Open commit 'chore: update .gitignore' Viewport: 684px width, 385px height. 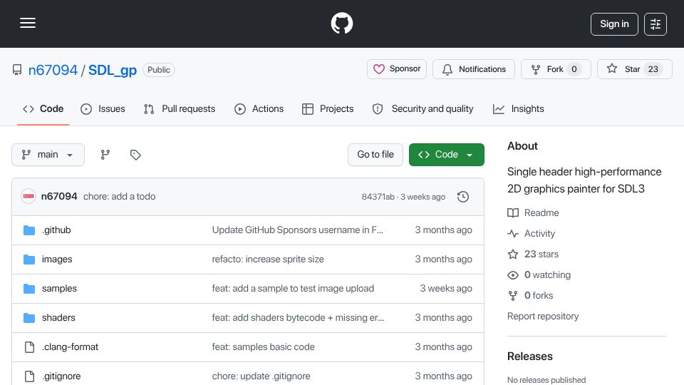[261, 376]
